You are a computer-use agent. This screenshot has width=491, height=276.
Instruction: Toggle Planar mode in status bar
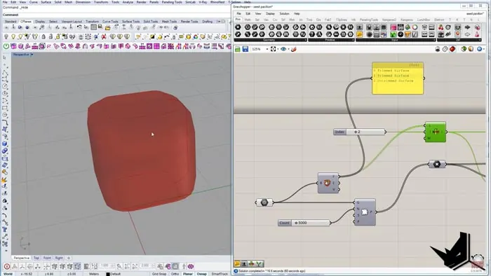[187, 274]
